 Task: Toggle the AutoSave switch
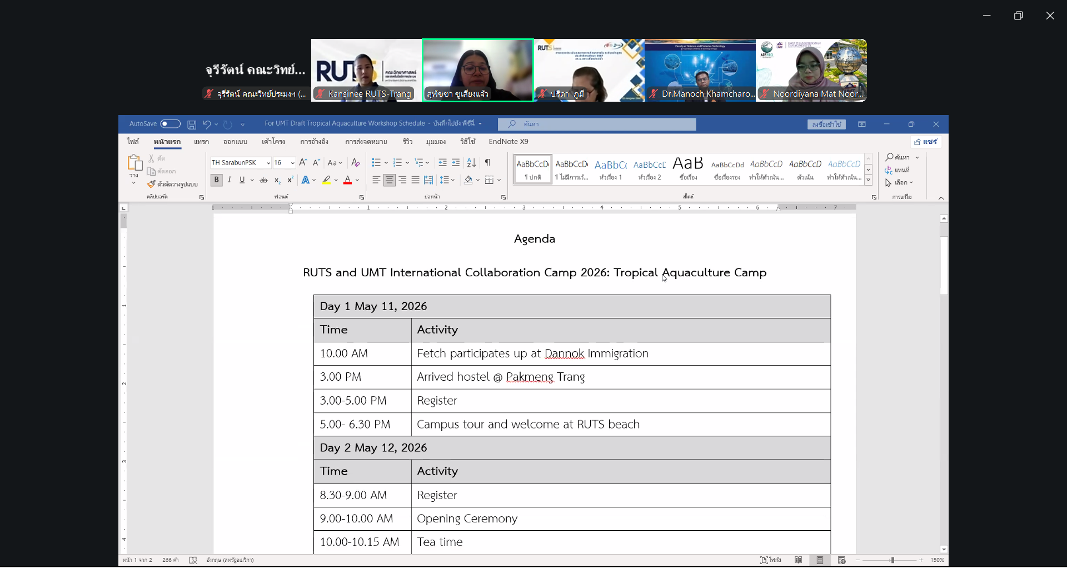170,124
